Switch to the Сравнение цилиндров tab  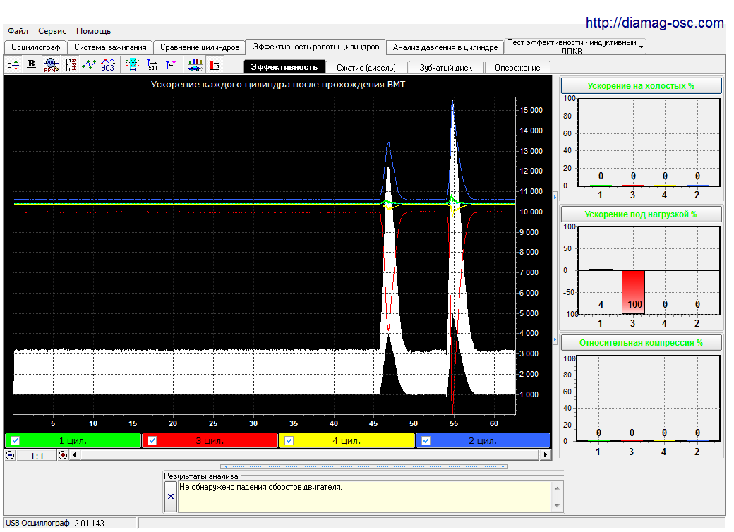click(200, 47)
